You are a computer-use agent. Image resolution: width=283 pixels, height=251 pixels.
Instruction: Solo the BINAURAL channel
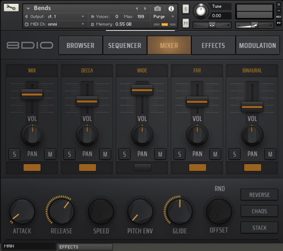[235, 154]
